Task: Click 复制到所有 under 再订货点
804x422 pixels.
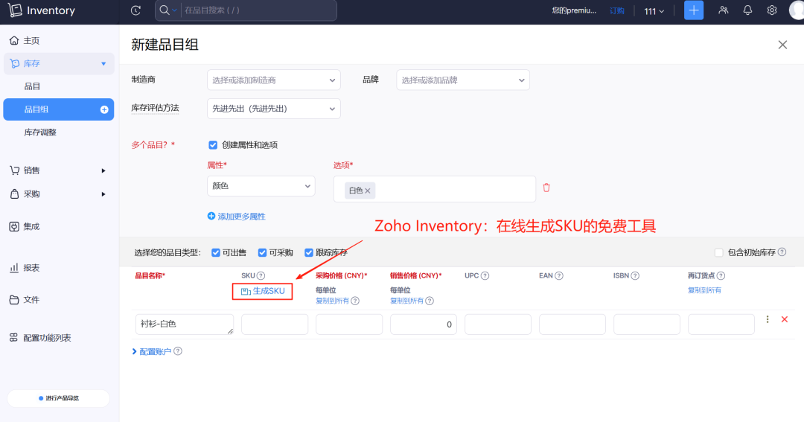Action: coord(704,290)
